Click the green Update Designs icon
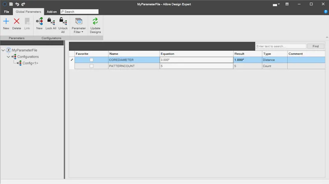 coord(95,21)
